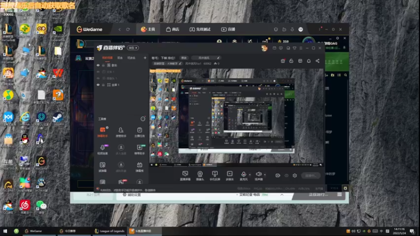The width and height of the screenshot is (420, 236).
Task: Open 房管助手 tool
Action: coord(121,132)
